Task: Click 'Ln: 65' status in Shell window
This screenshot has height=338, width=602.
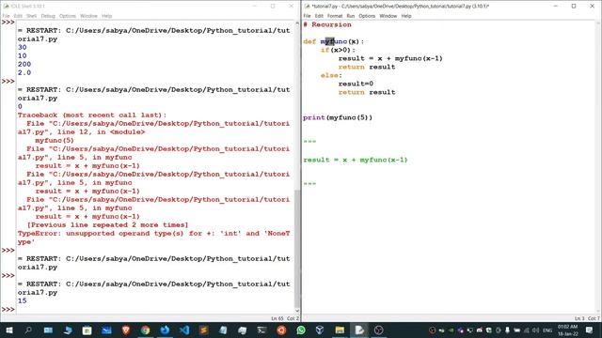Action: [x=277, y=318]
